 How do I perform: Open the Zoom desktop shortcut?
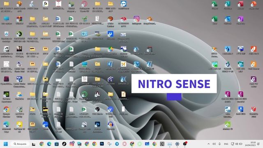(x=45, y=125)
